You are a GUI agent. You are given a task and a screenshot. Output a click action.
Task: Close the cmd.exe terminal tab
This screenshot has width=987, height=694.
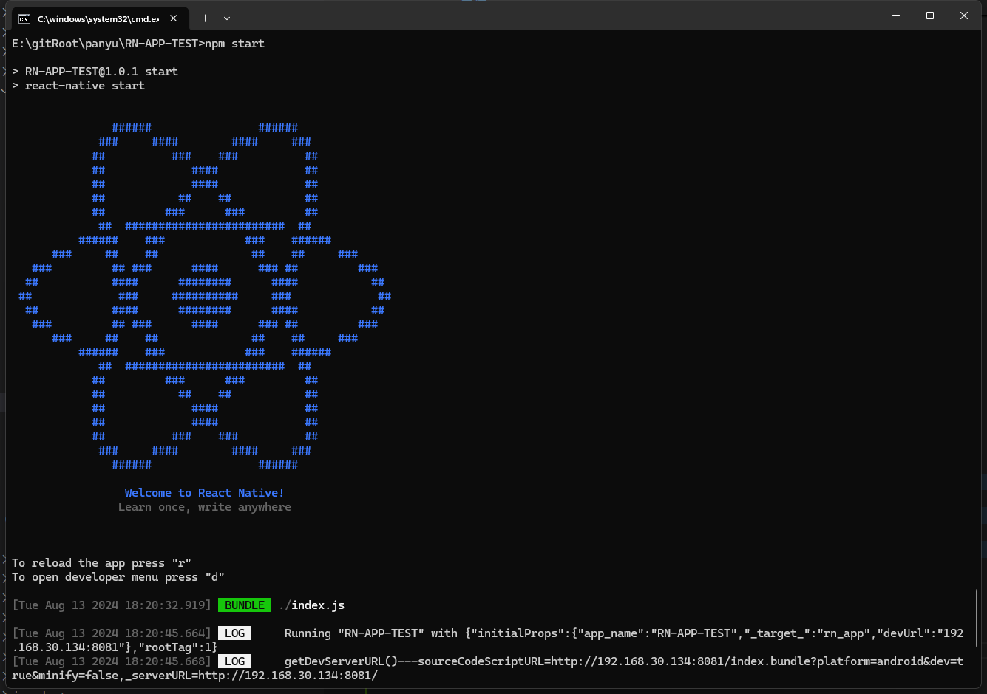(x=174, y=18)
